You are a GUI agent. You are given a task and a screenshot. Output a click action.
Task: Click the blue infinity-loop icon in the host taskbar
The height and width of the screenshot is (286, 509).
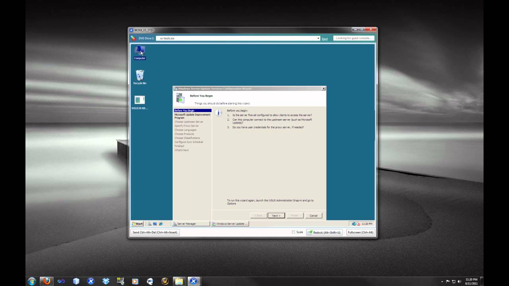(x=61, y=281)
